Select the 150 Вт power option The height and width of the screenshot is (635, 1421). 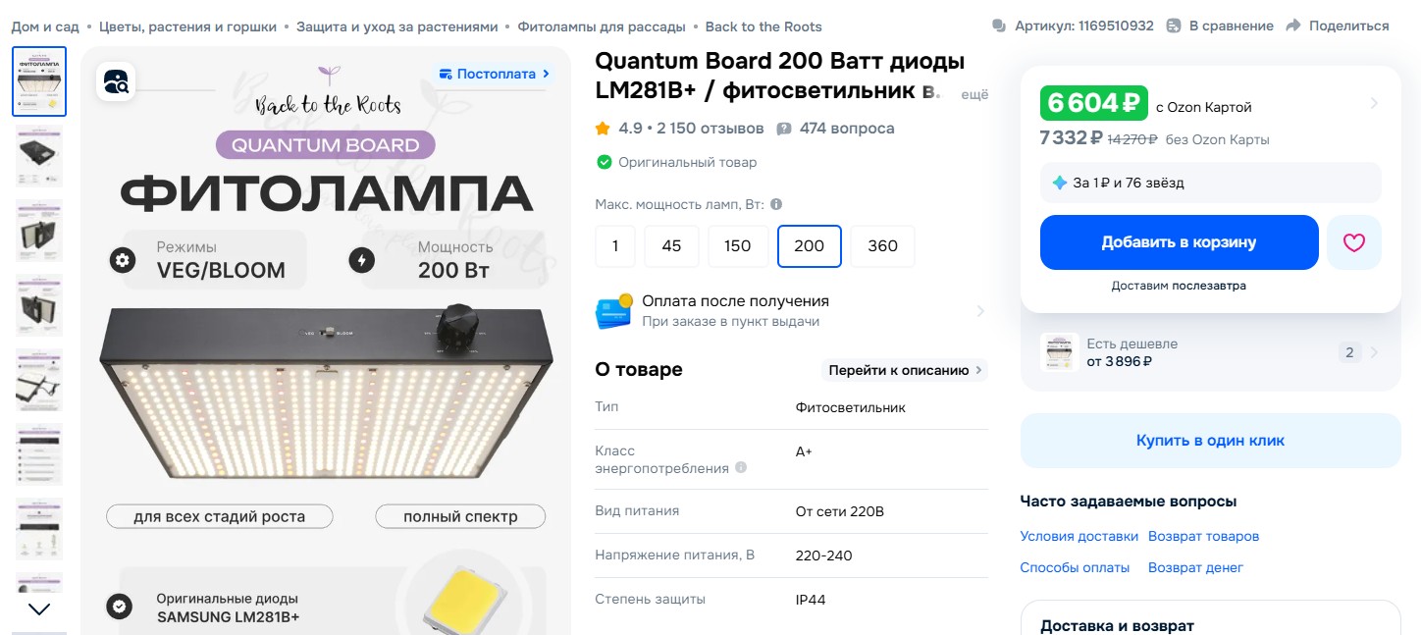coord(738,246)
